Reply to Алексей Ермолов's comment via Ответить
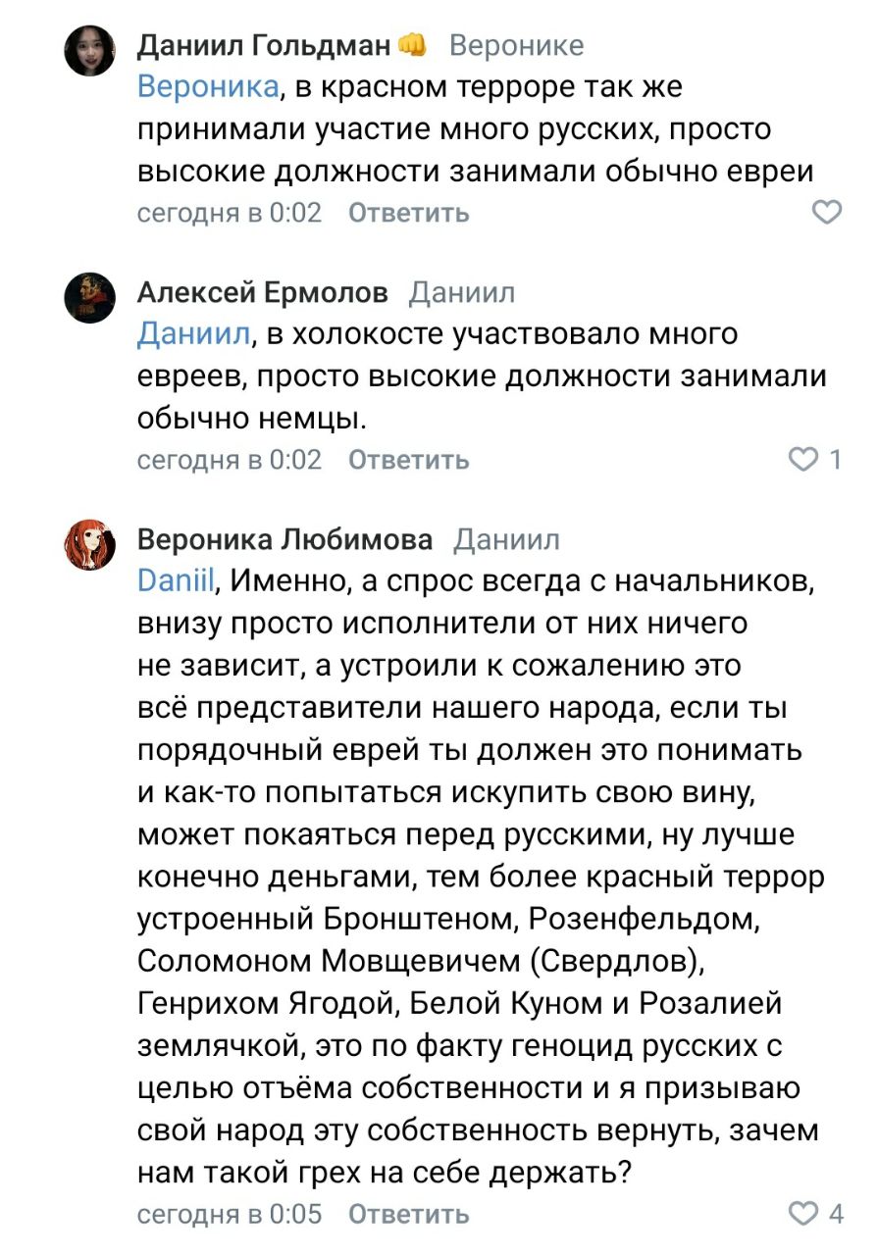The image size is (878, 1255). (x=409, y=460)
